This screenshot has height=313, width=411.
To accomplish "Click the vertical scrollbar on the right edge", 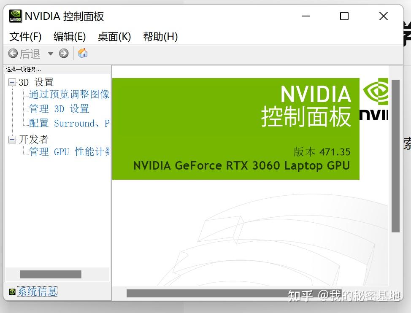I will [x=396, y=148].
